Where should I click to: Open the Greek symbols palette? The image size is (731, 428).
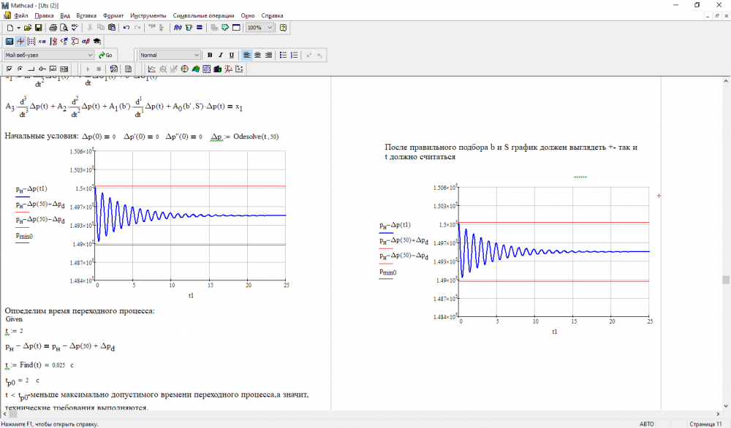[85, 41]
